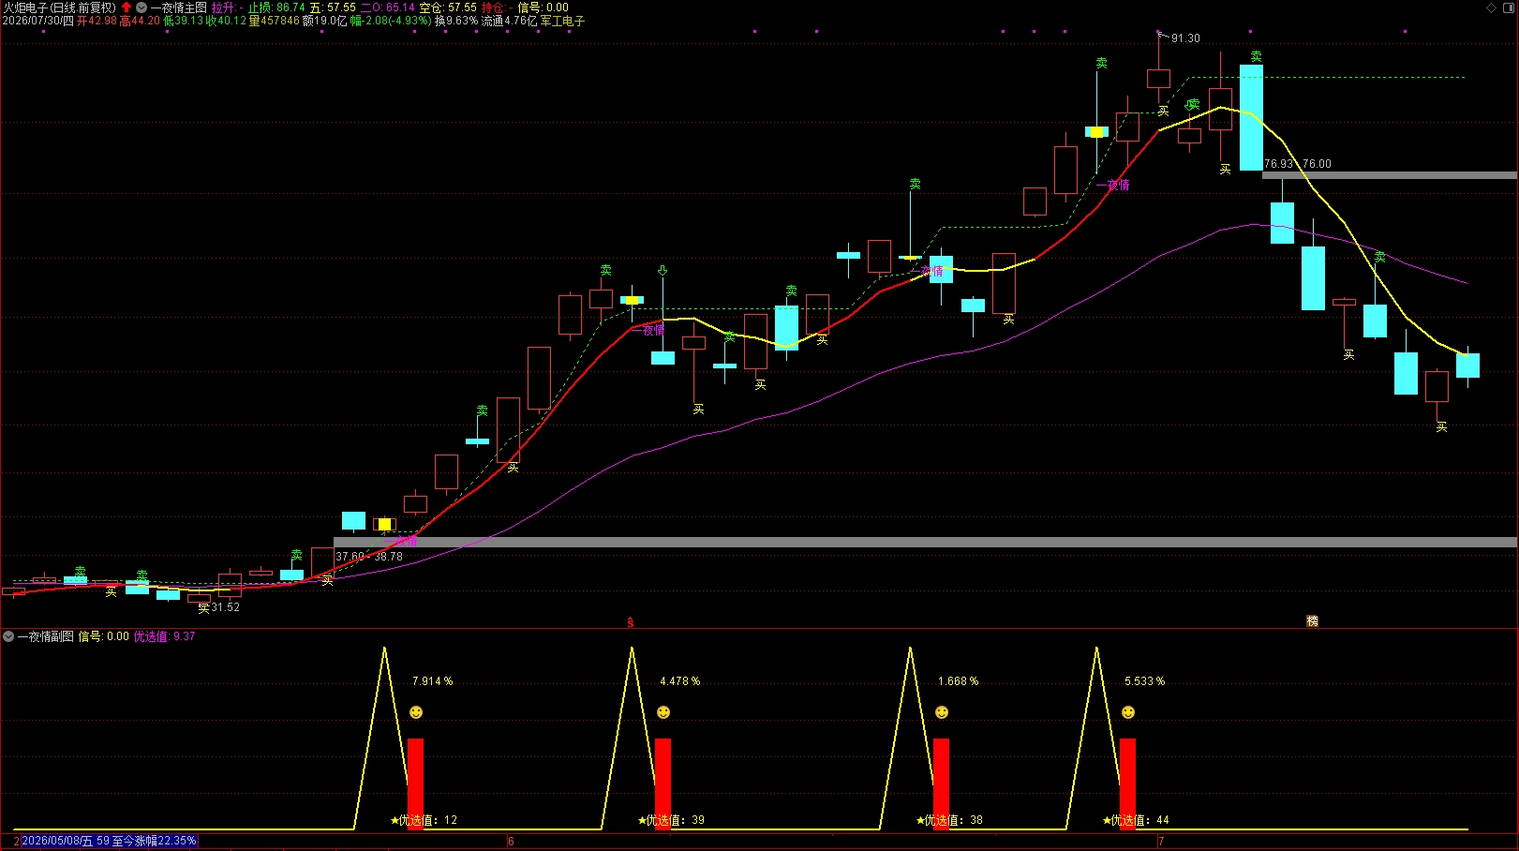
Task: Click the date label 2026/05/08 at bottom
Action: [x=57, y=841]
